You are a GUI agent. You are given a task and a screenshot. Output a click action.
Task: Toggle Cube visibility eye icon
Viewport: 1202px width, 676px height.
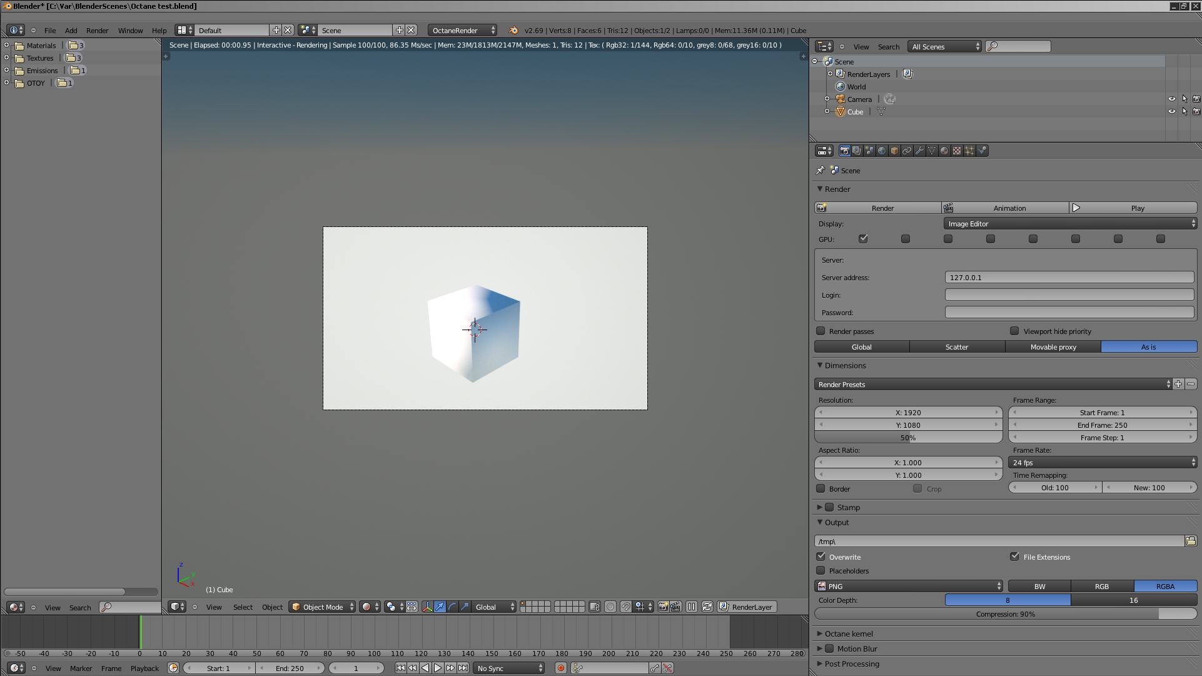[1172, 111]
